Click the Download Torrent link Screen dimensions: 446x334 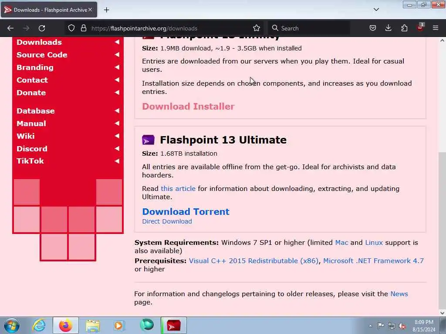click(186, 212)
